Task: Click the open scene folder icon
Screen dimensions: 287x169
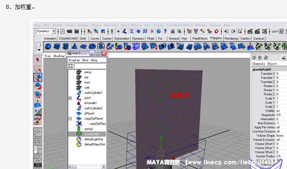Action: [x=69, y=31]
